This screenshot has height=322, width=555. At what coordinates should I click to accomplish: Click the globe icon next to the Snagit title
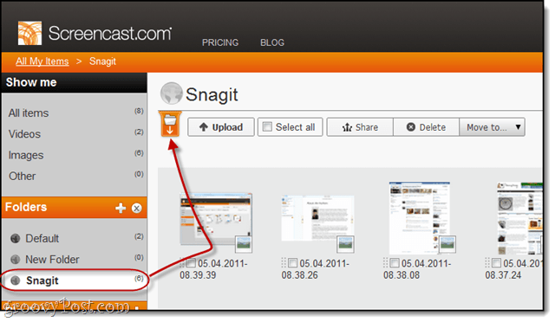172,93
